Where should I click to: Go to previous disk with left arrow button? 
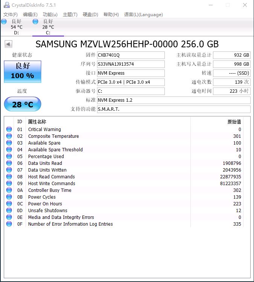(8, 44)
